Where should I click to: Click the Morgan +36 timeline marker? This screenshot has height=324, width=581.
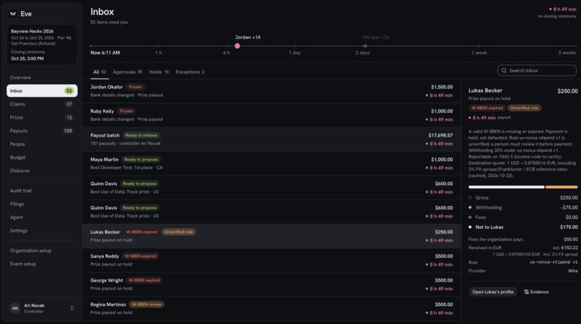pyautogui.click(x=365, y=46)
